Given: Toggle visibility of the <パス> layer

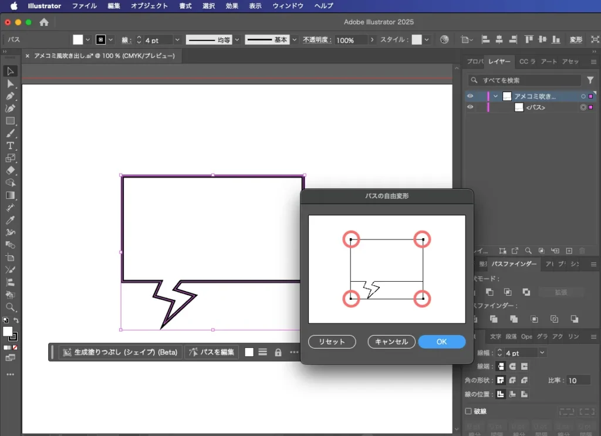Looking at the screenshot, I should pos(470,107).
